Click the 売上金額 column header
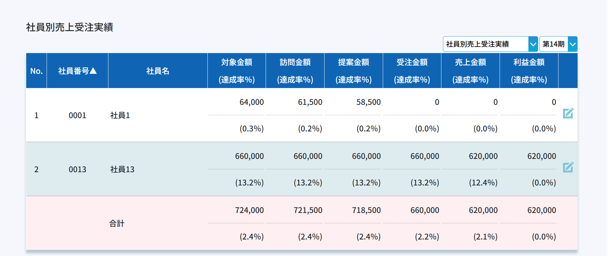Image resolution: width=608 pixels, height=256 pixels. (x=470, y=62)
